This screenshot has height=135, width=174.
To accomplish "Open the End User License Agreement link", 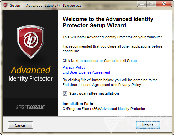I will click(x=86, y=72).
